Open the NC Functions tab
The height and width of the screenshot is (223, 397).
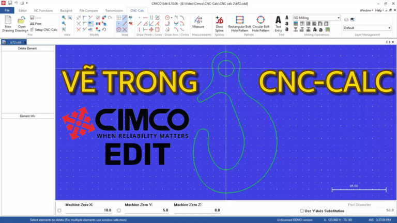(43, 10)
